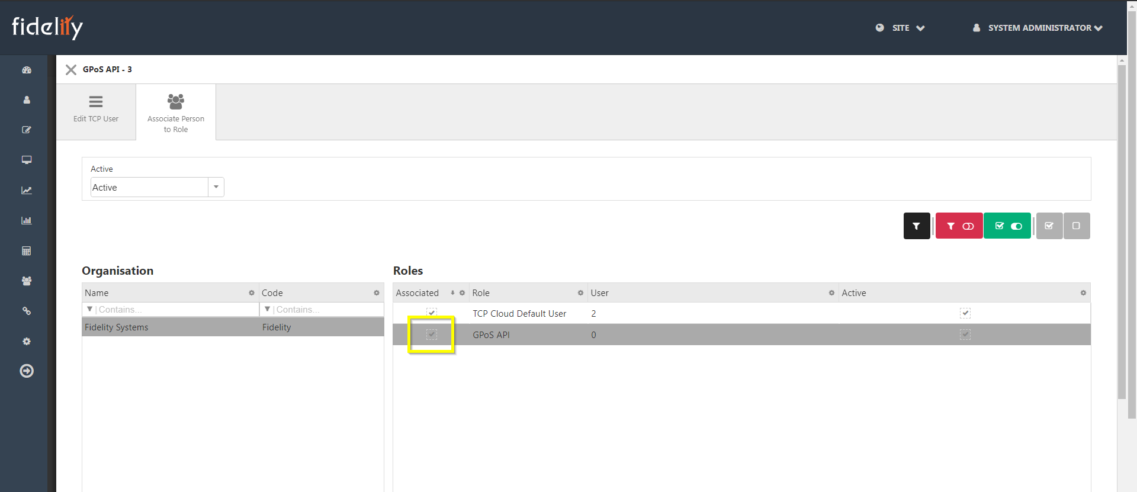
Task: Open the bar chart sidebar icon
Action: tap(27, 220)
